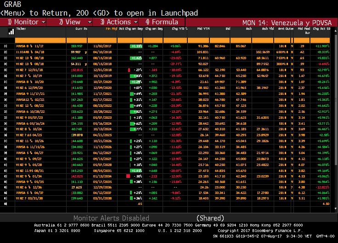Viewport: 338px width, 243px height.
Task: Click Mid YTM column header
Action: pyautogui.click(x=203, y=28)
